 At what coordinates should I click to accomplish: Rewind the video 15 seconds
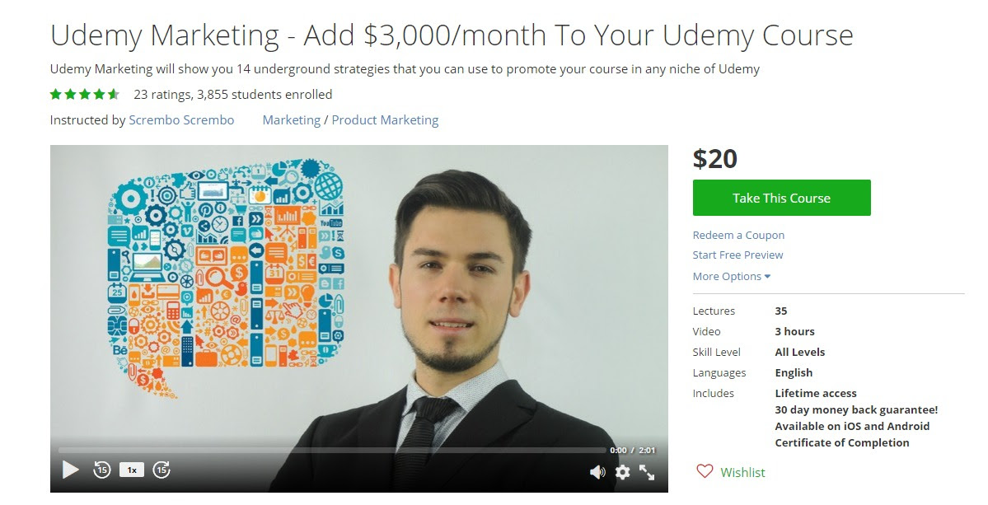(101, 470)
